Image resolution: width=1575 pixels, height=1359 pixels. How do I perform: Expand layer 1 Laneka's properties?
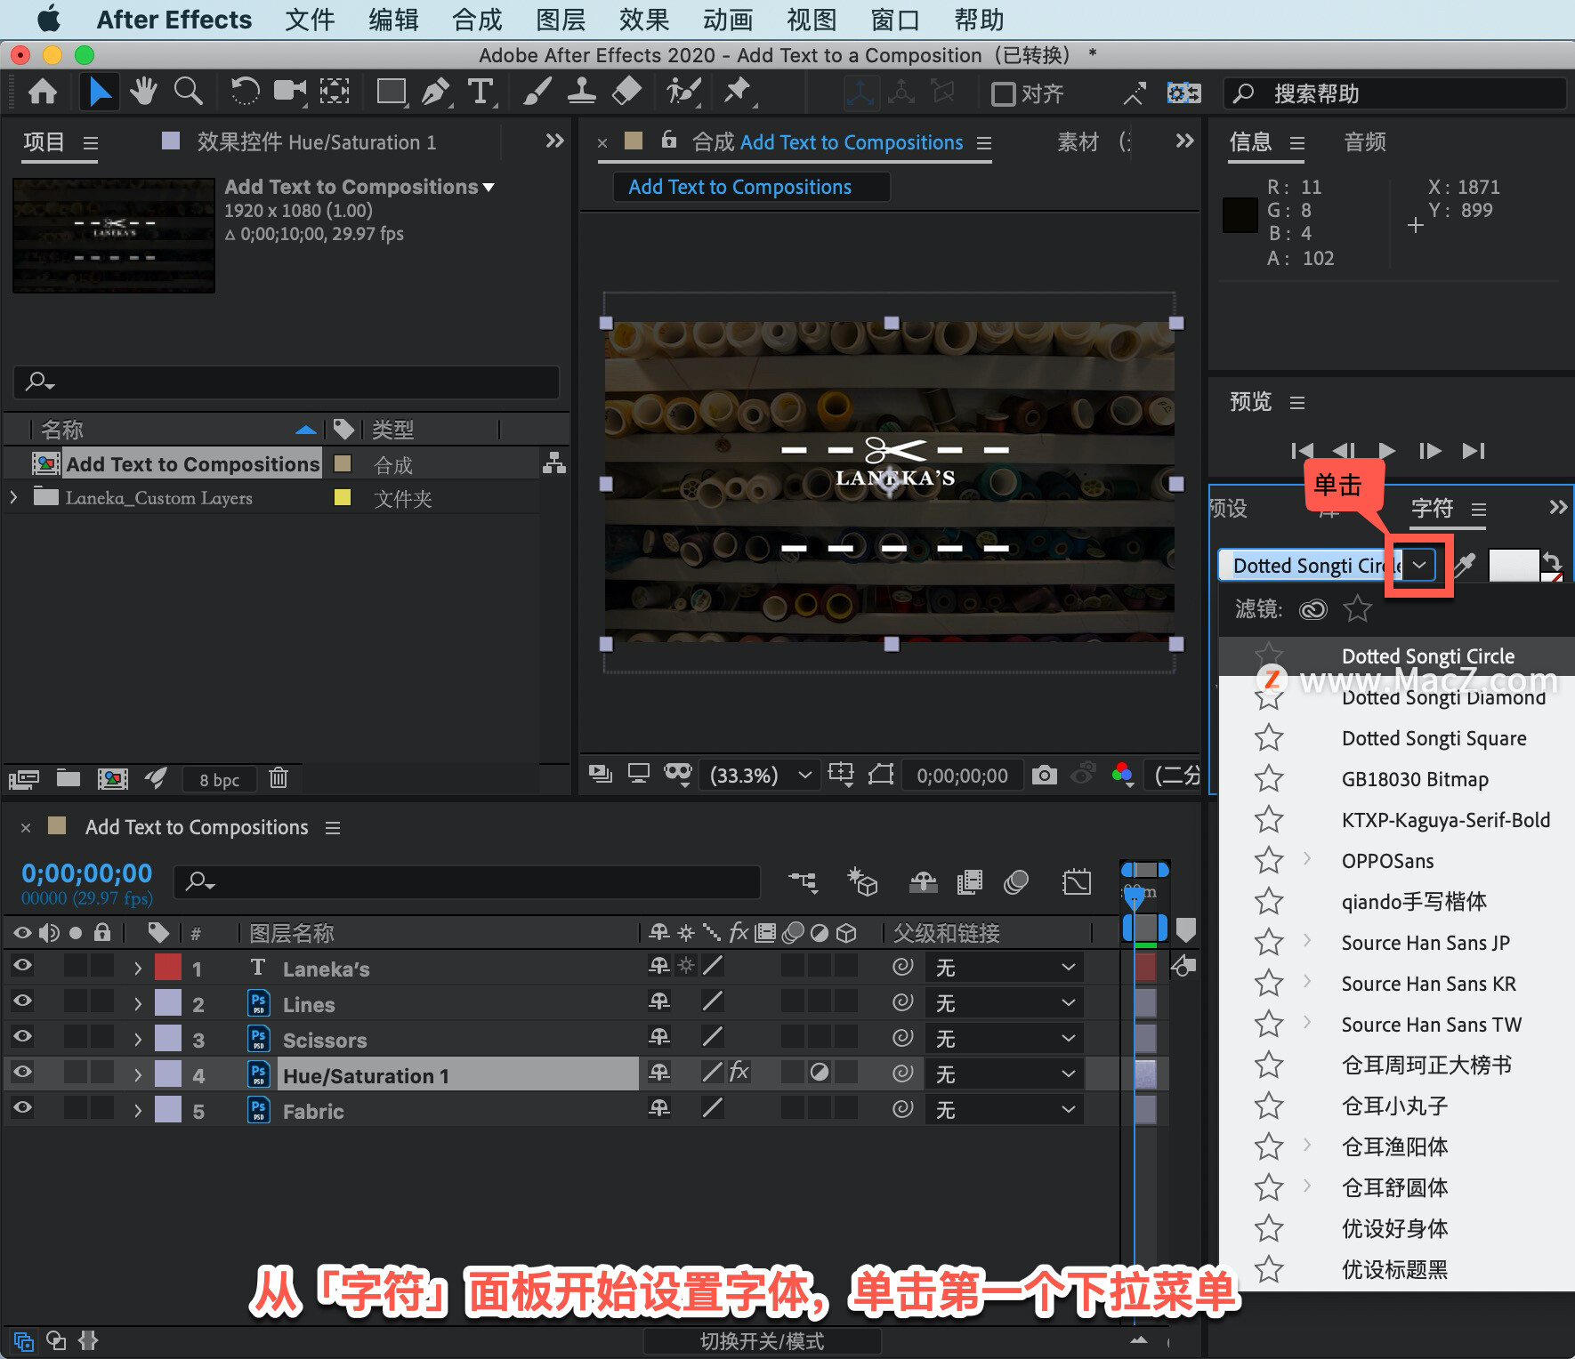pos(137,968)
